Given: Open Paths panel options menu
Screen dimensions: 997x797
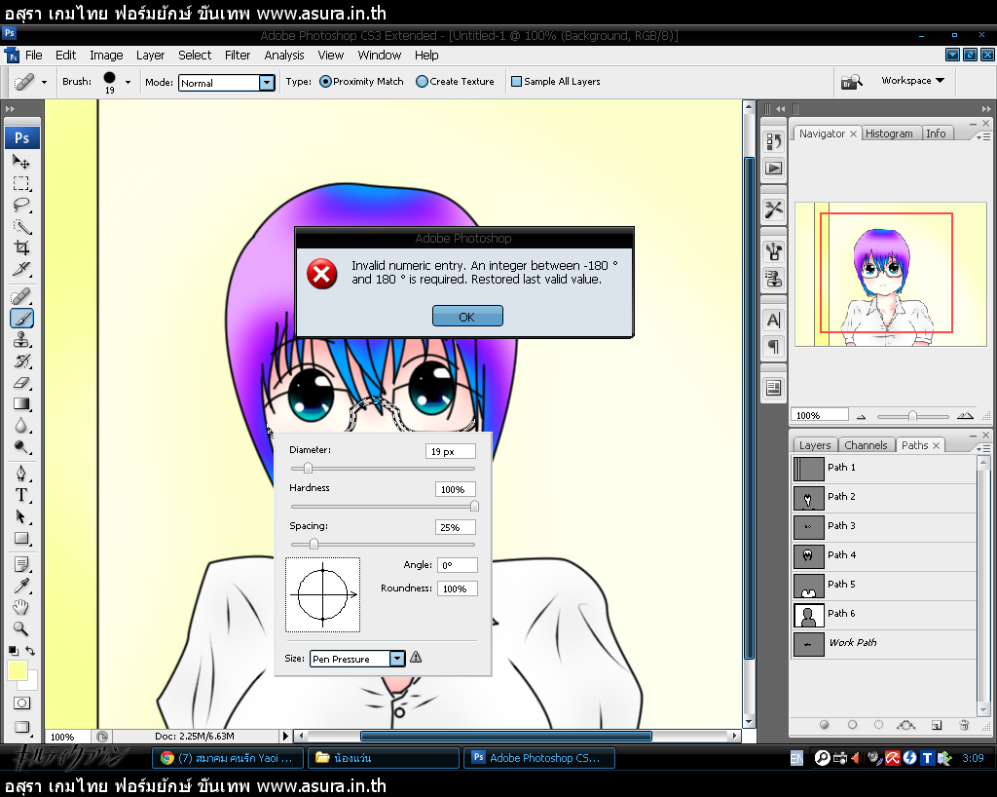Looking at the screenshot, I should tap(982, 448).
